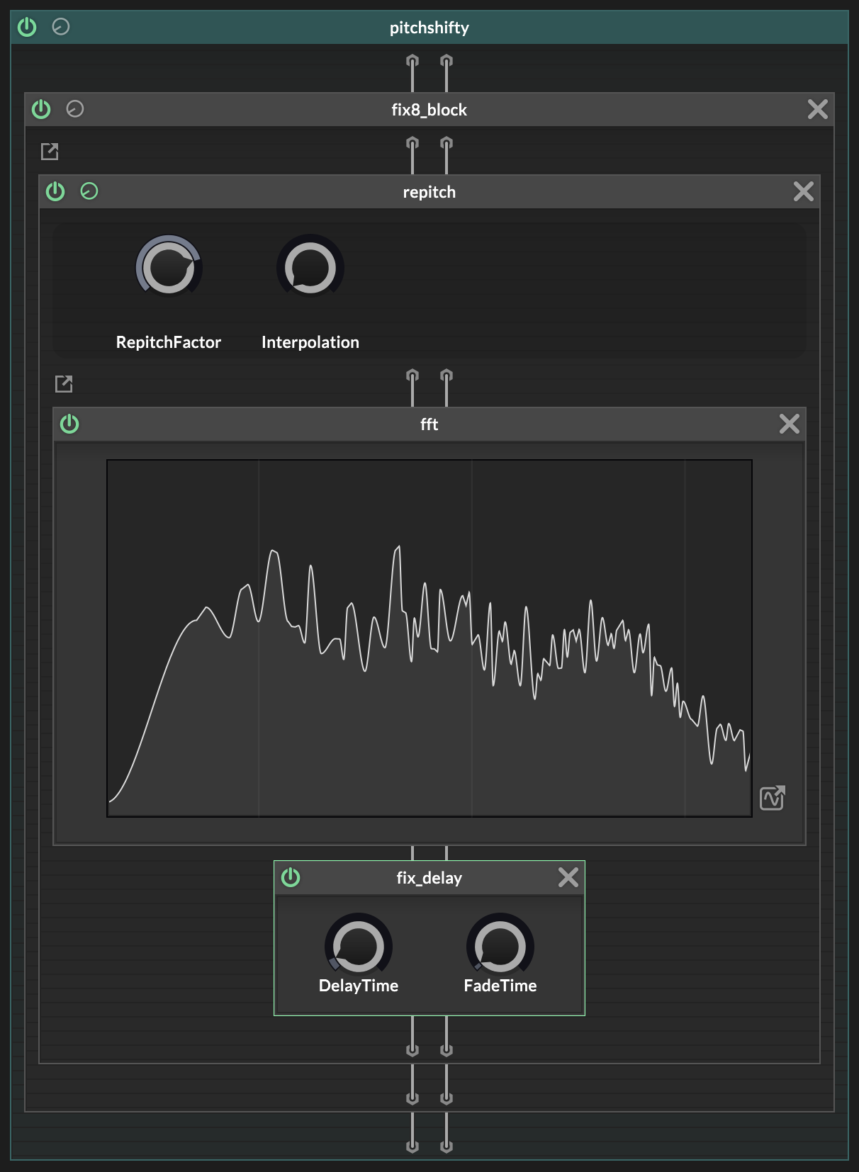Disable the fft analyser node
859x1172 pixels.
(69, 424)
